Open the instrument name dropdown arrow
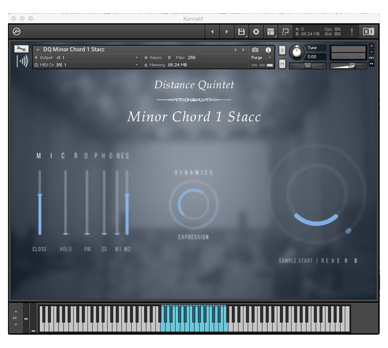This screenshot has height=348, width=388. point(38,50)
